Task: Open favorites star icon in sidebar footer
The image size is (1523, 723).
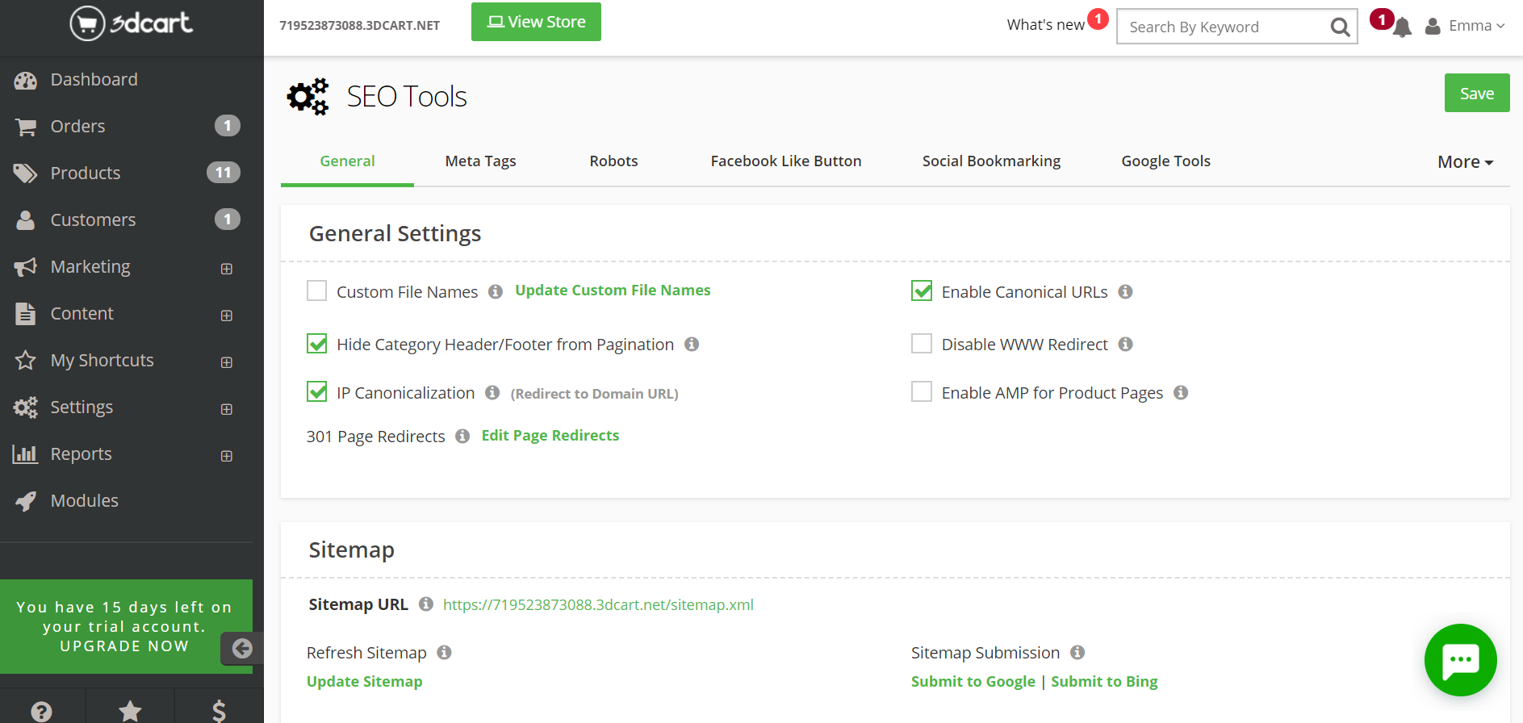Action: pos(130,711)
